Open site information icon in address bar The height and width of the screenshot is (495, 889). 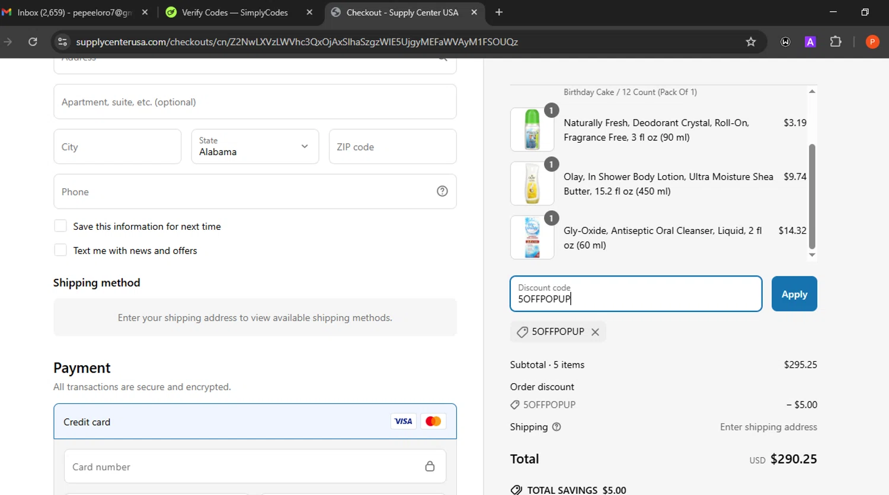pos(62,41)
